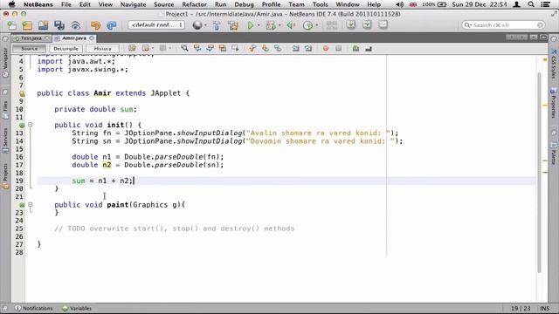
Task: Open the Navigator side panel
Action: (x=5, y=62)
